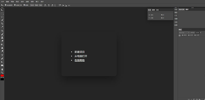Pick the Eyedropper tool
This screenshot has width=205, height=100.
[x=2, y=27]
